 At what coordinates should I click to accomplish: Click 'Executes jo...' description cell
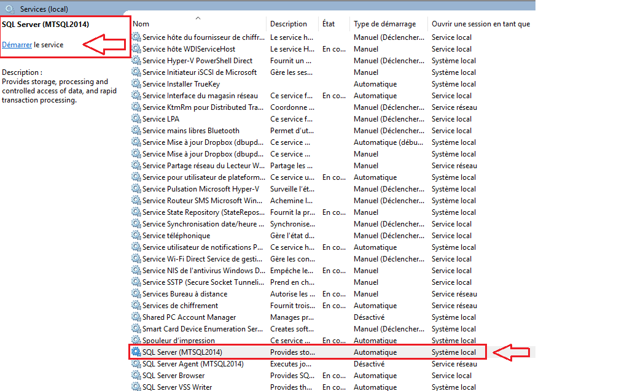(290, 364)
